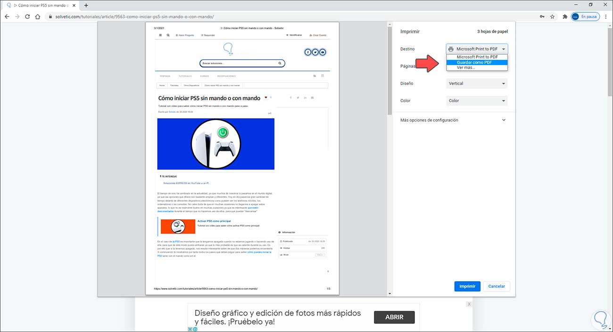Go back using the browser back arrow
This screenshot has width=613, height=332.
pos(7,16)
